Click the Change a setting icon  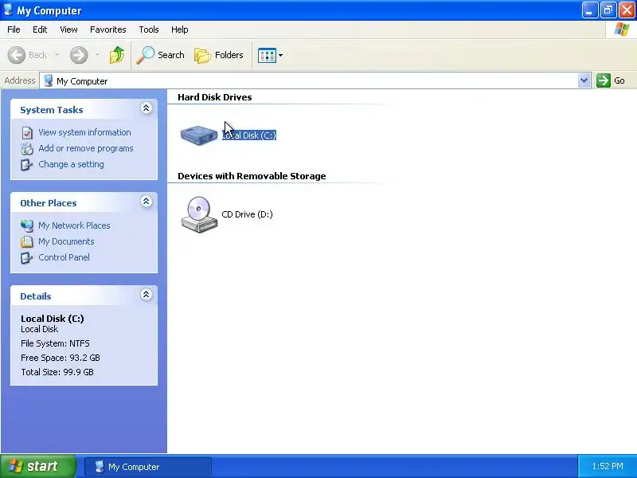click(x=27, y=165)
